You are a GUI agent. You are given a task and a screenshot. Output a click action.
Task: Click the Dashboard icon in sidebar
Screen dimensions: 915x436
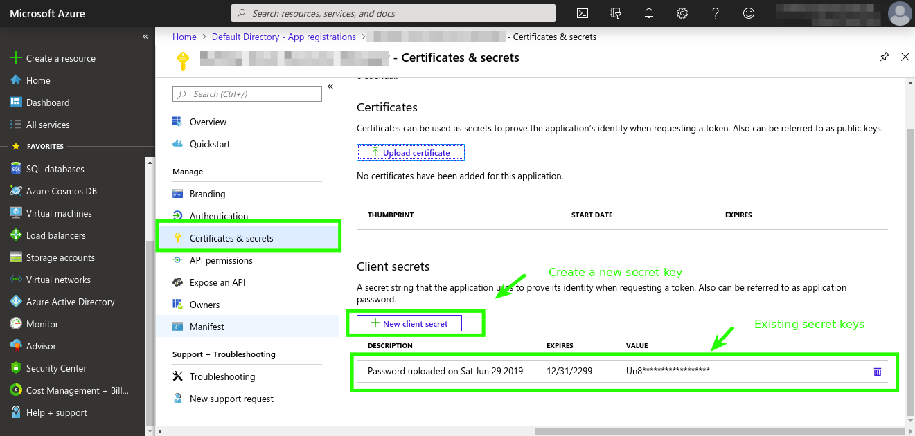point(16,102)
